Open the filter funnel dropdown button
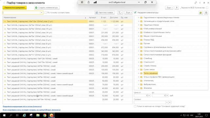The image size is (210, 118). point(120,12)
